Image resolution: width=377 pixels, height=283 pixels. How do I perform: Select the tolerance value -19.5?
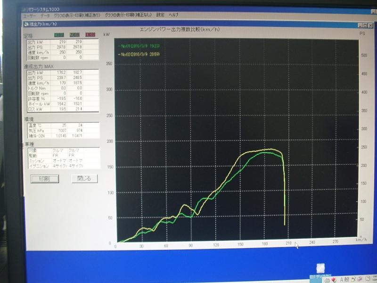pos(62,99)
